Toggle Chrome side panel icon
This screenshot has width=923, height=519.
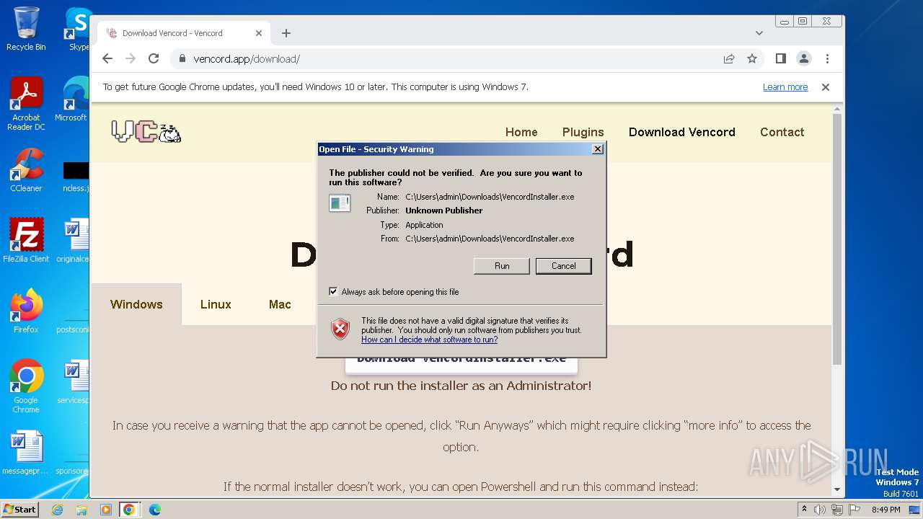point(781,58)
